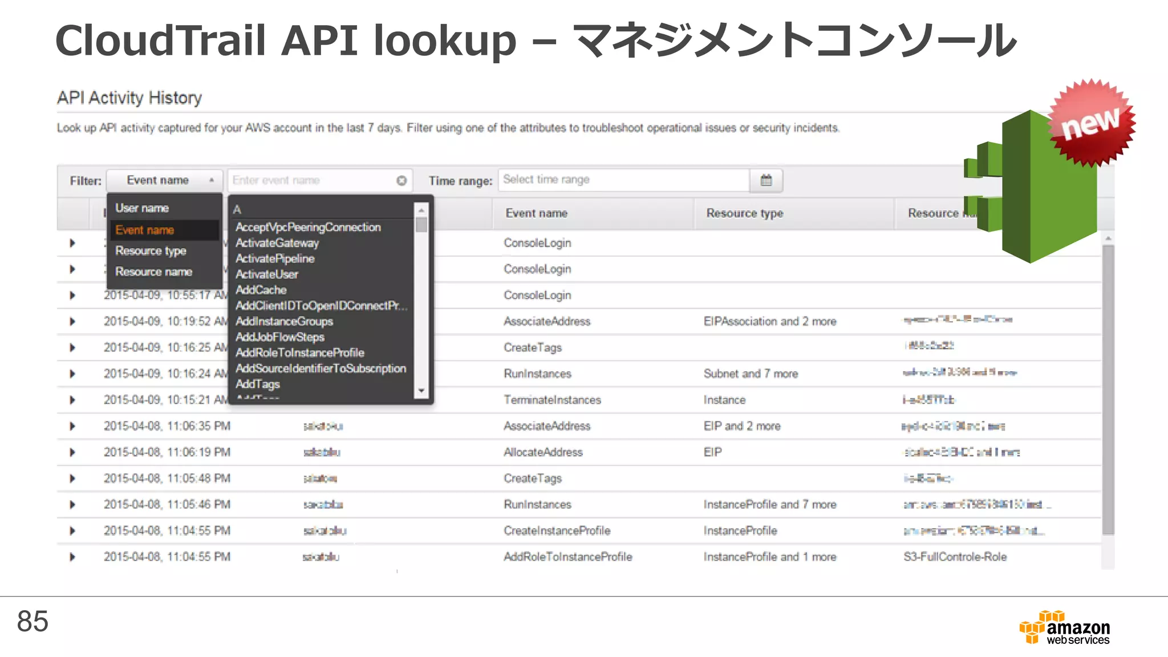Select User name filter option
Viewport: 1168px width, 657px height.
click(x=142, y=208)
